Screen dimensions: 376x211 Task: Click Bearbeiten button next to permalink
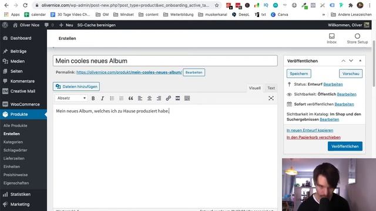[194, 72]
